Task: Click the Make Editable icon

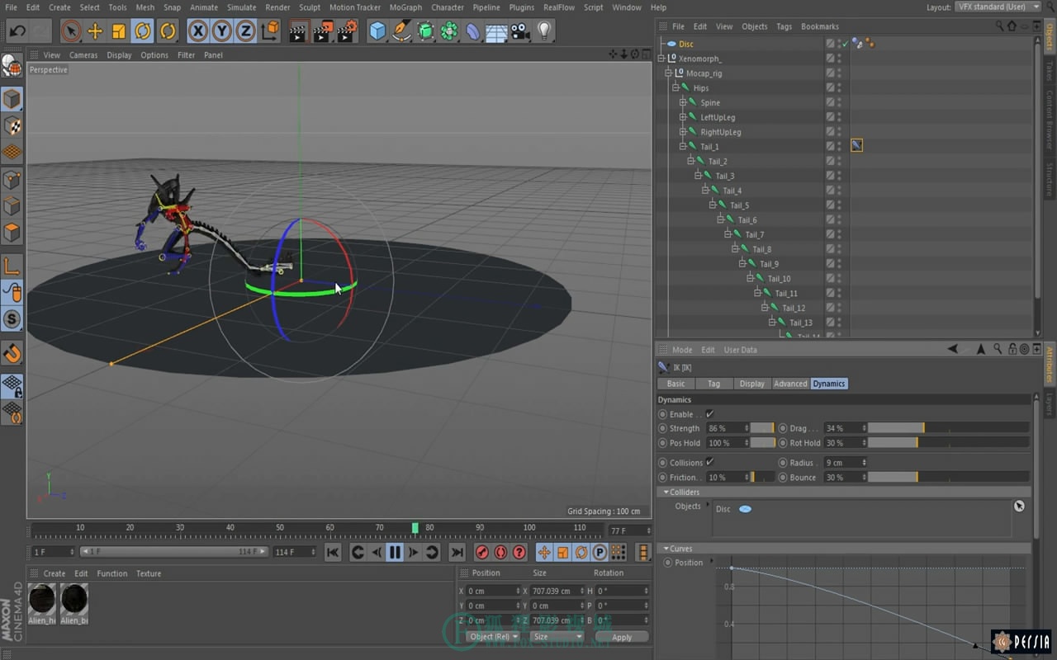Action: pos(12,65)
